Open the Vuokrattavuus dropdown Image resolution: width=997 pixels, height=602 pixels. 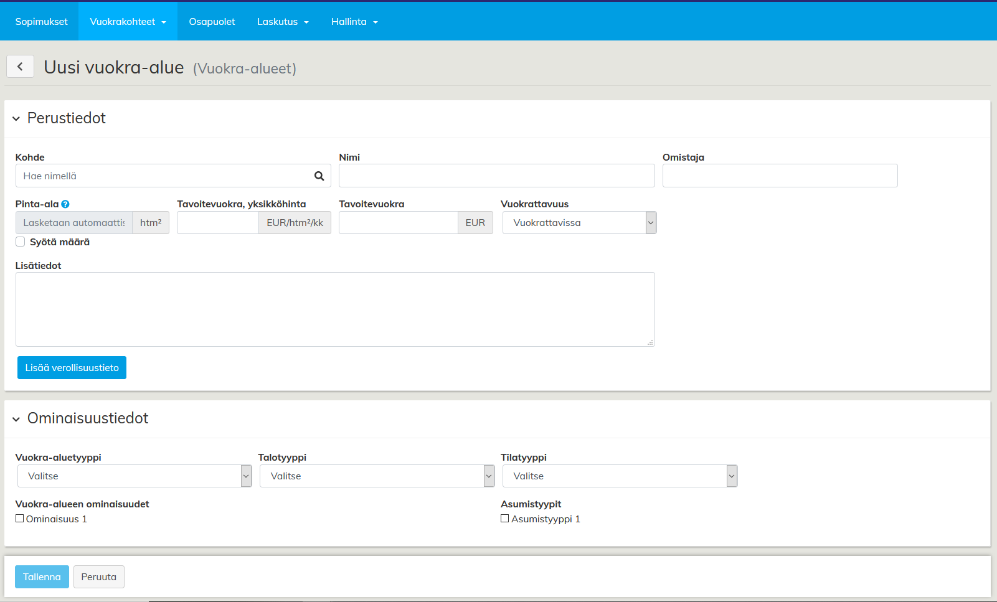click(x=579, y=223)
